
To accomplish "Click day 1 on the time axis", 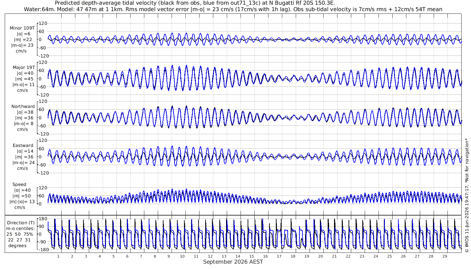I will click(58, 256).
